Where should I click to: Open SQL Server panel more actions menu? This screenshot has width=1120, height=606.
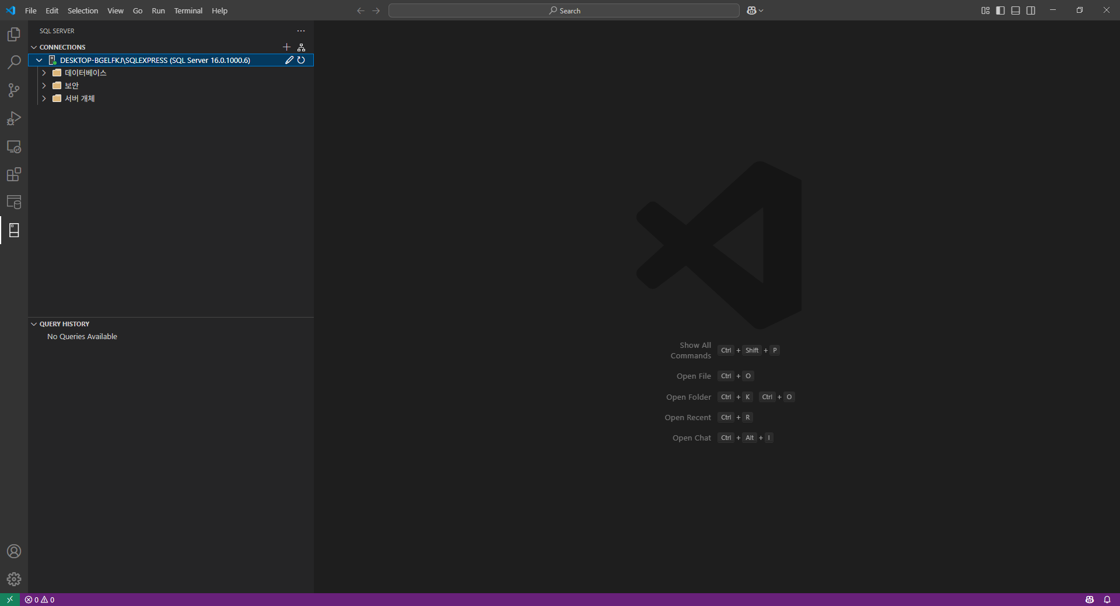click(x=301, y=31)
